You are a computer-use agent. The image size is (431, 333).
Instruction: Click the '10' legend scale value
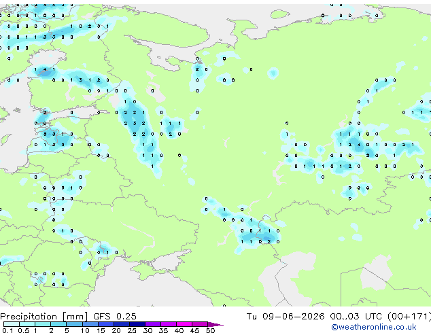pyautogui.click(x=85, y=330)
